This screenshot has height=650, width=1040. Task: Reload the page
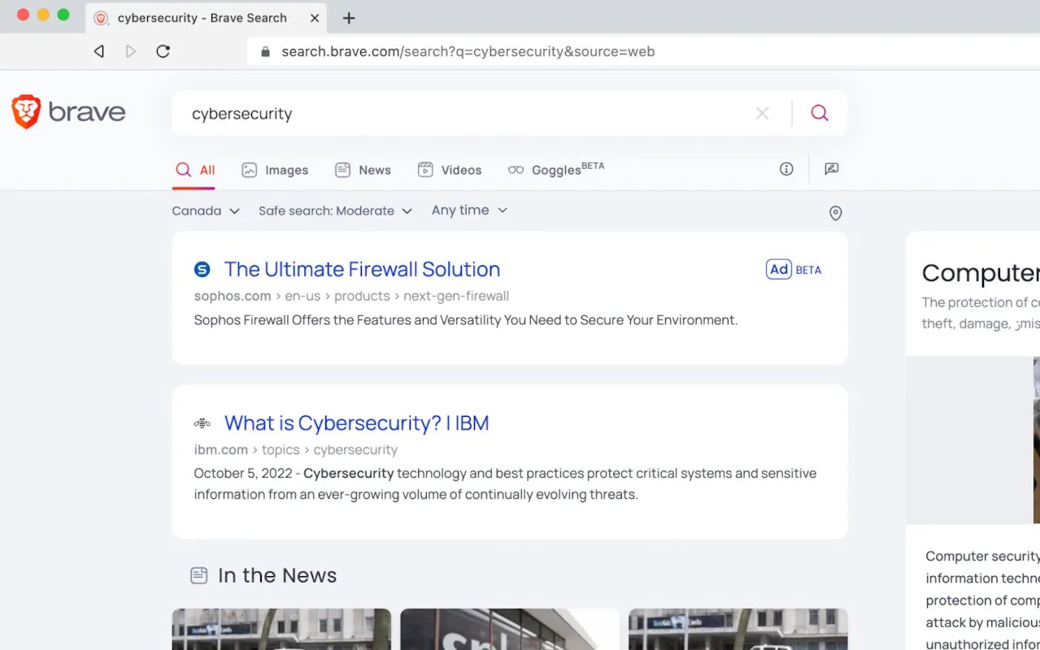[163, 51]
